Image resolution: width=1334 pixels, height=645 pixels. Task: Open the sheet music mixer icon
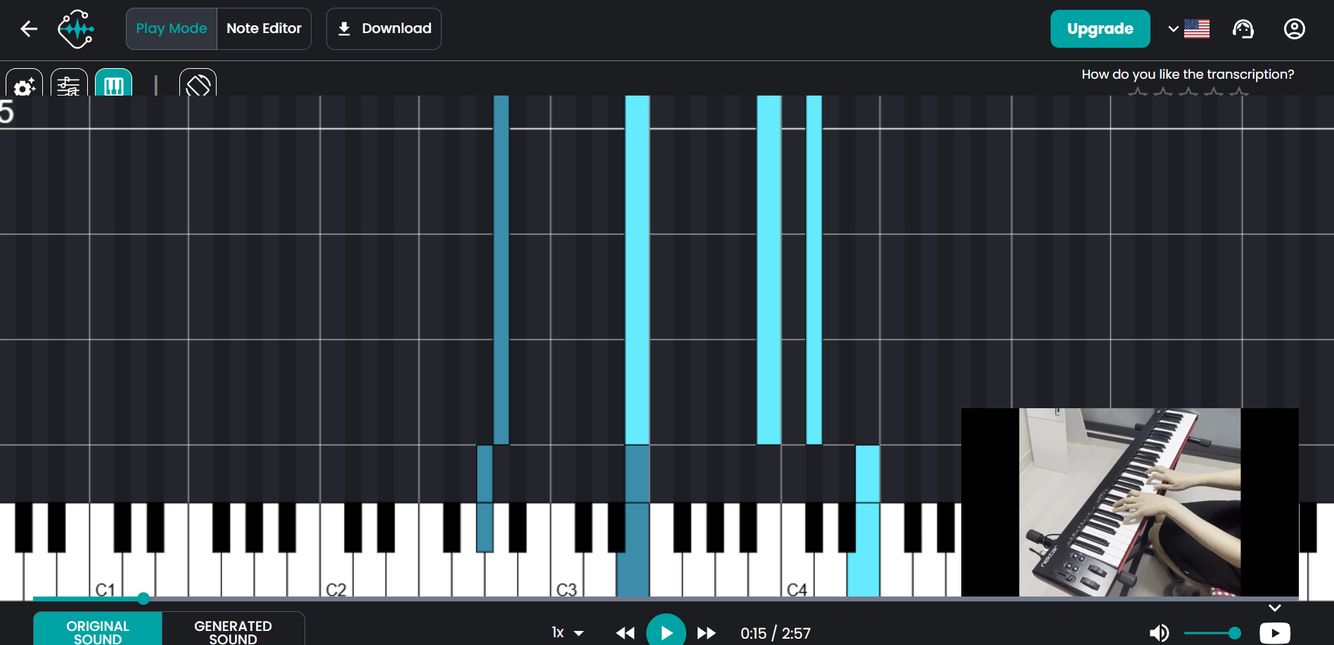pyautogui.click(x=69, y=83)
